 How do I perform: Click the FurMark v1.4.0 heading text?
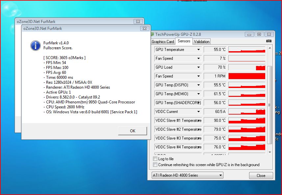pyautogui.click(x=56, y=43)
